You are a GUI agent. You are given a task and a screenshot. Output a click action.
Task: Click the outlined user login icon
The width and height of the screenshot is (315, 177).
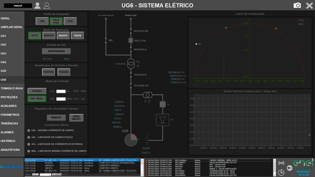47,6
